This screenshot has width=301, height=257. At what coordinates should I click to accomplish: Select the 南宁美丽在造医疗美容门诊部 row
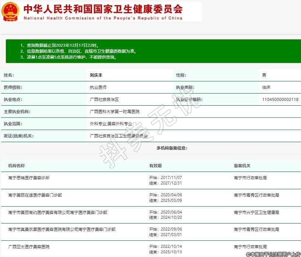click(x=35, y=195)
